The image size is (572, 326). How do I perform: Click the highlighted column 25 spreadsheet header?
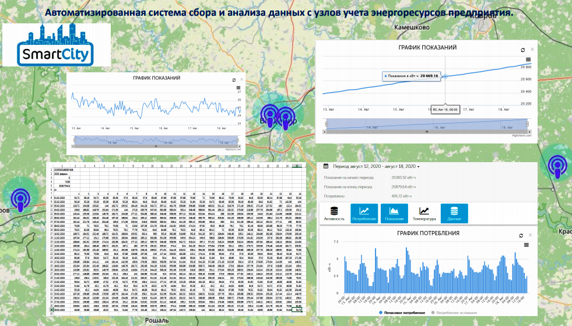[x=297, y=166]
